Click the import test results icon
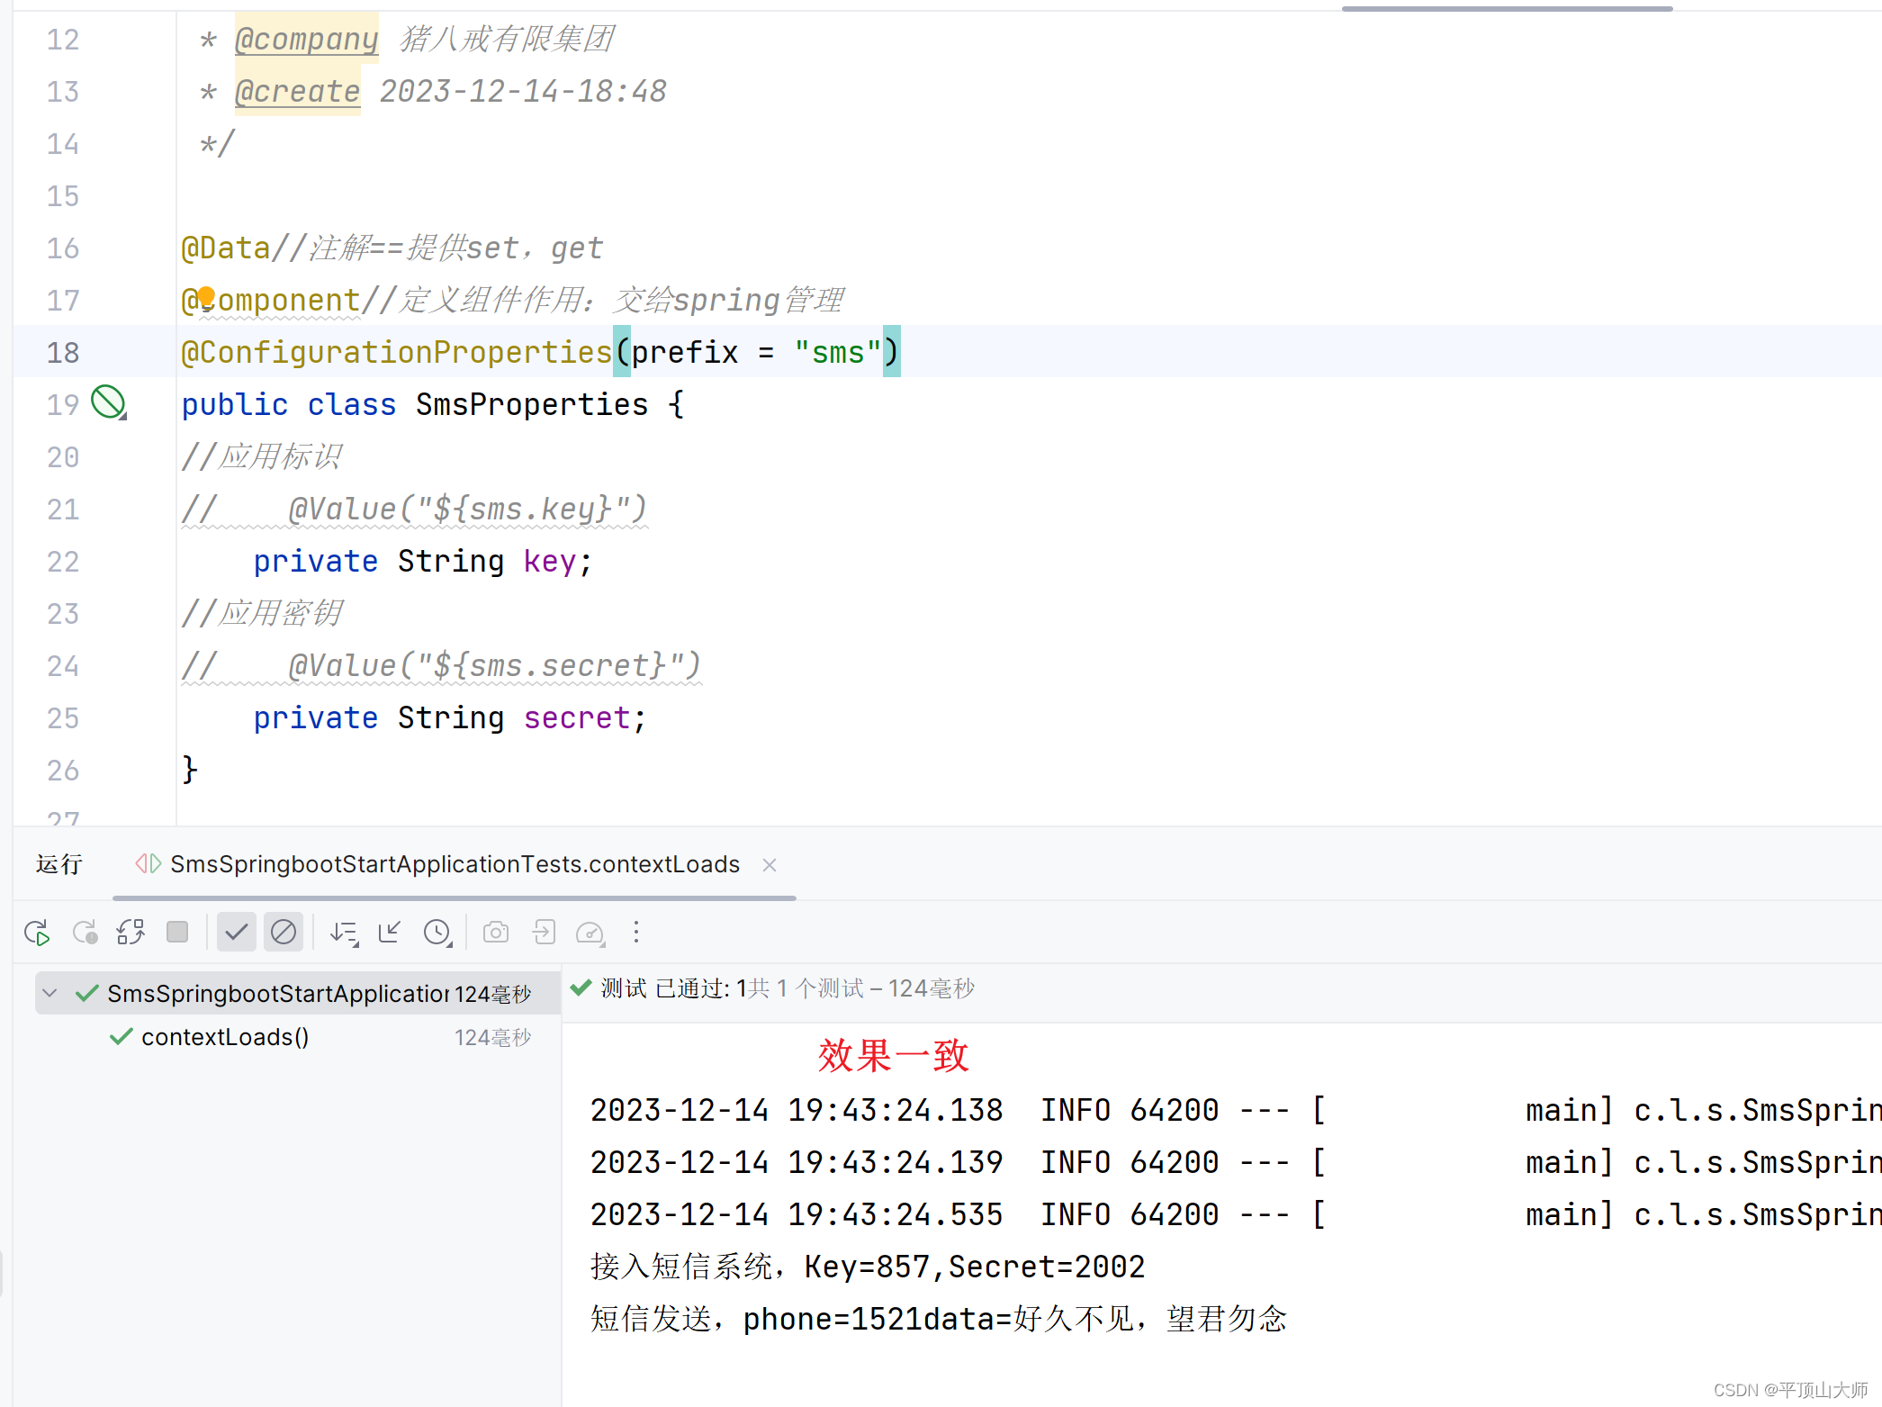 coord(544,932)
